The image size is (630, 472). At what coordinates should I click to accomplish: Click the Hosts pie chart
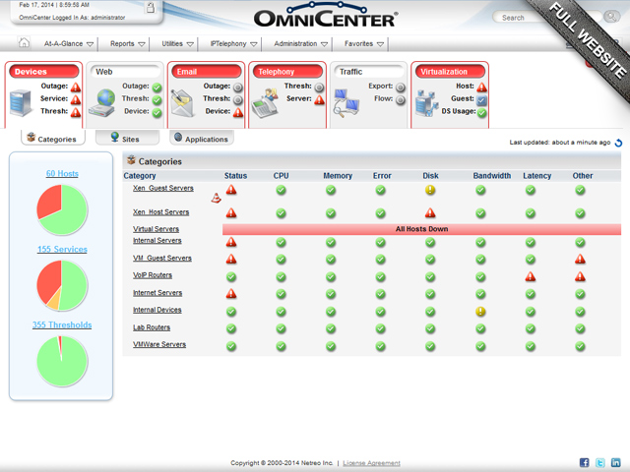click(x=62, y=209)
